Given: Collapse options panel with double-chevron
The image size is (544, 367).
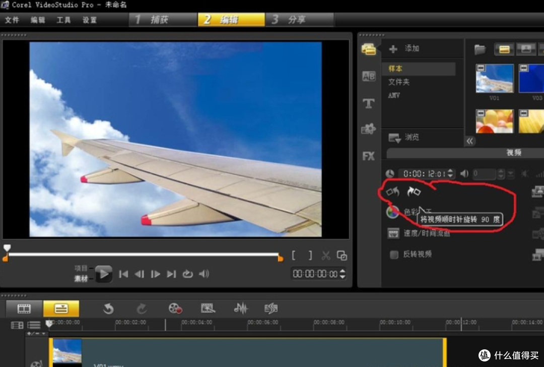Looking at the screenshot, I should point(470,141).
